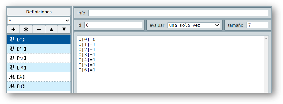Screen dimensions: 283x104
Task: Move the definition down with the down-arrow button
Action: pos(64,29)
